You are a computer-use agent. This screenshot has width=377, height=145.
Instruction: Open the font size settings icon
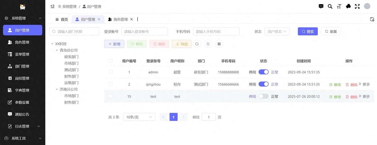pos(339,6)
